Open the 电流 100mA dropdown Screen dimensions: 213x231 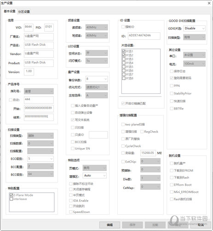[x=194, y=64]
